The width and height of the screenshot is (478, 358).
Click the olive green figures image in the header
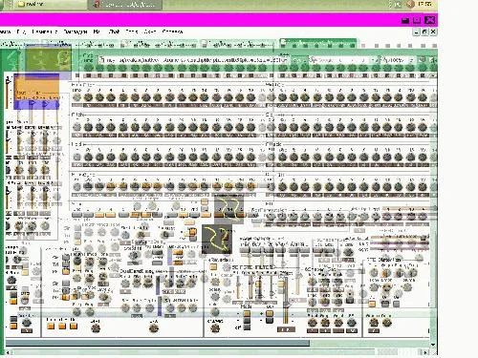tap(48, 59)
